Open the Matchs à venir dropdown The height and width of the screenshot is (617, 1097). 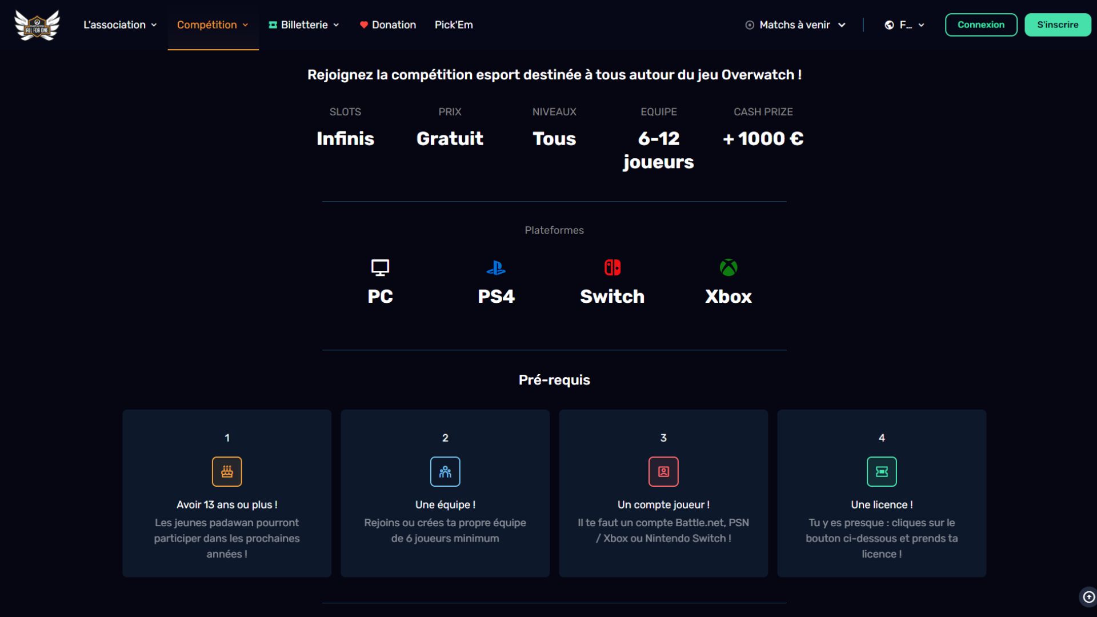click(795, 25)
